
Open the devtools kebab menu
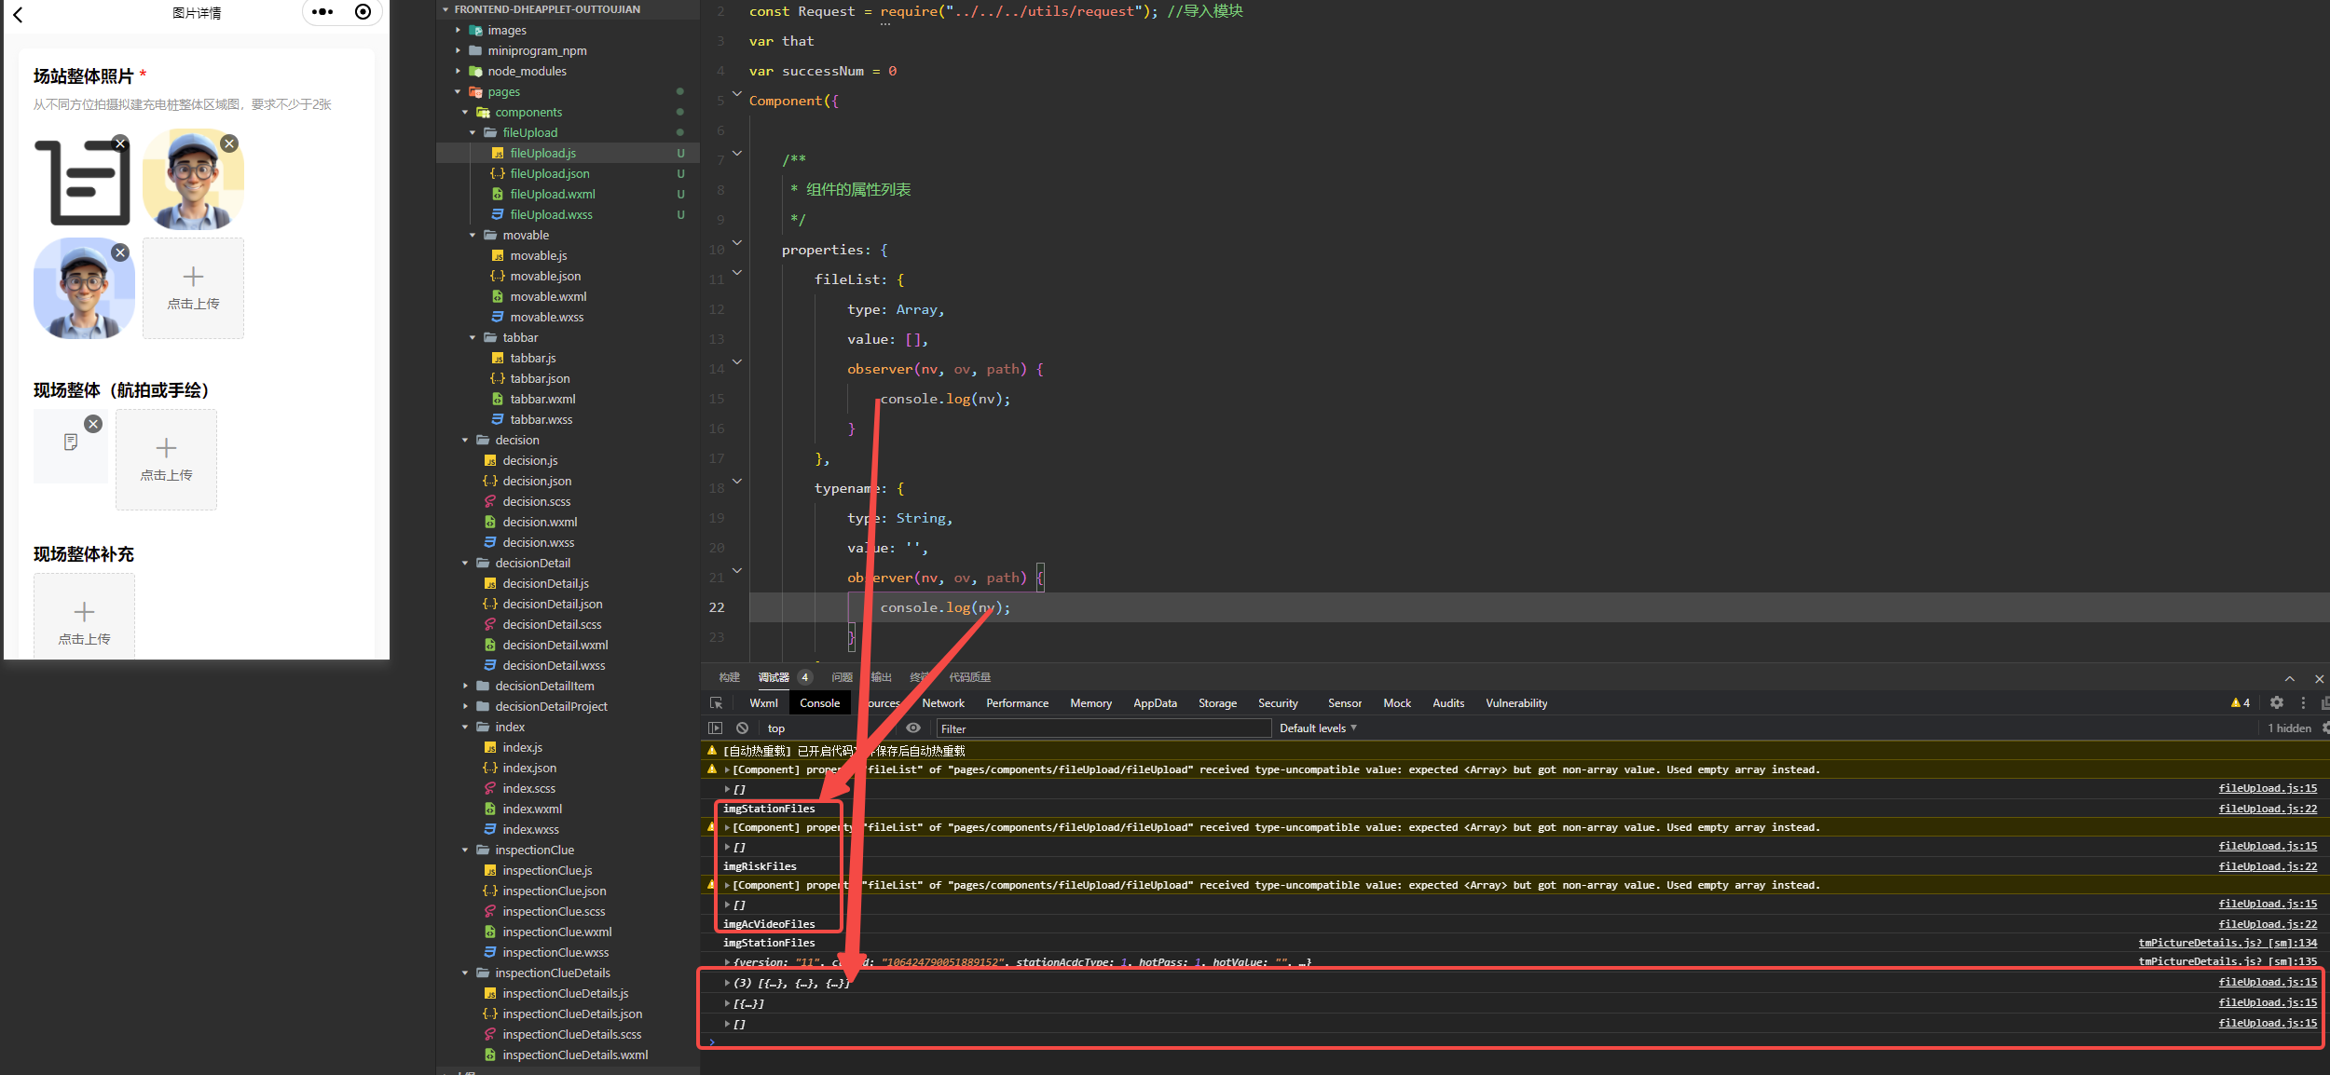click(x=2303, y=703)
